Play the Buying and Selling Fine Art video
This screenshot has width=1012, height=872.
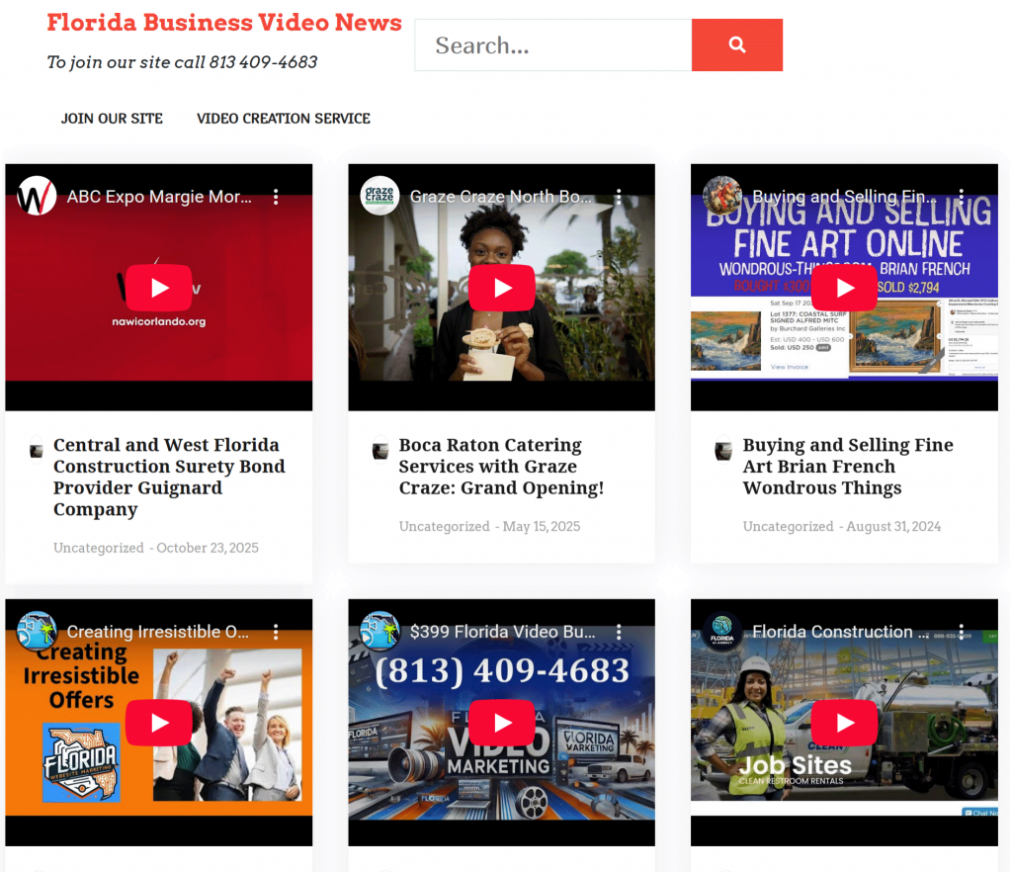pos(844,289)
